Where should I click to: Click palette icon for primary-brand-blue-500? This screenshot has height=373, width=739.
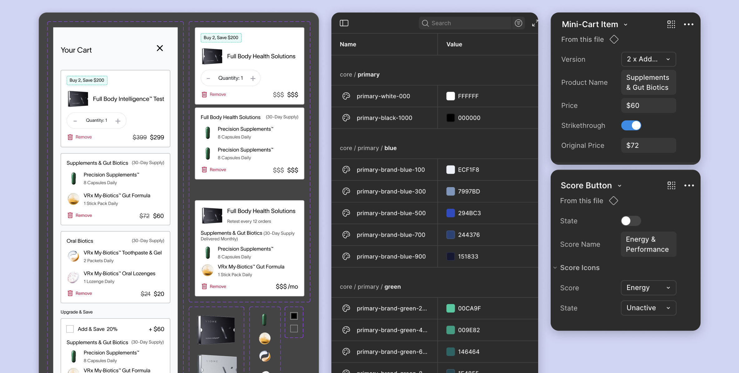(x=346, y=213)
